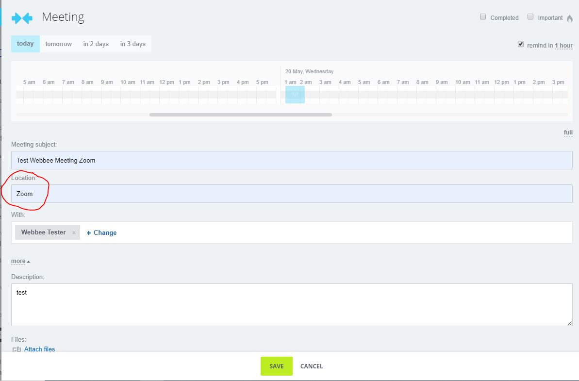Image resolution: width=579 pixels, height=381 pixels.
Task: Untick the remind in checkbox
Action: click(521, 44)
